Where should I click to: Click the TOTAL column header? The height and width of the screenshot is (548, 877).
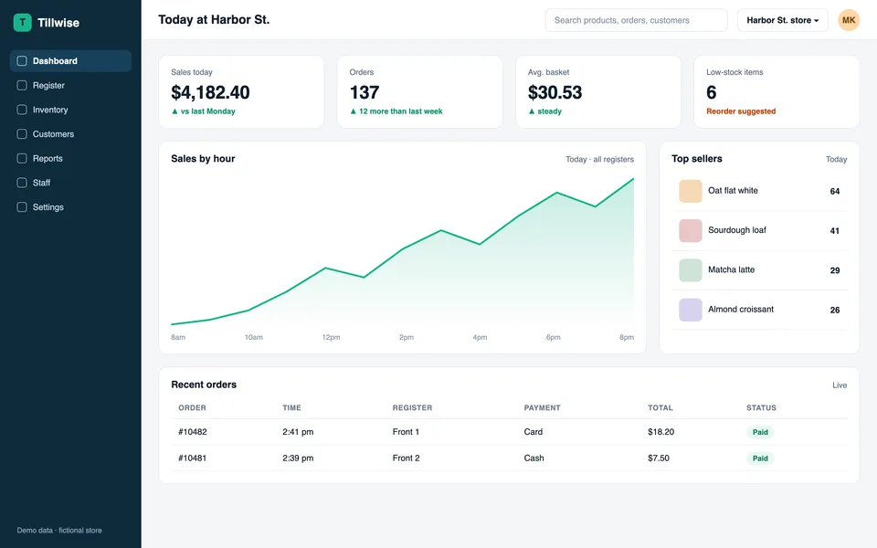point(660,407)
